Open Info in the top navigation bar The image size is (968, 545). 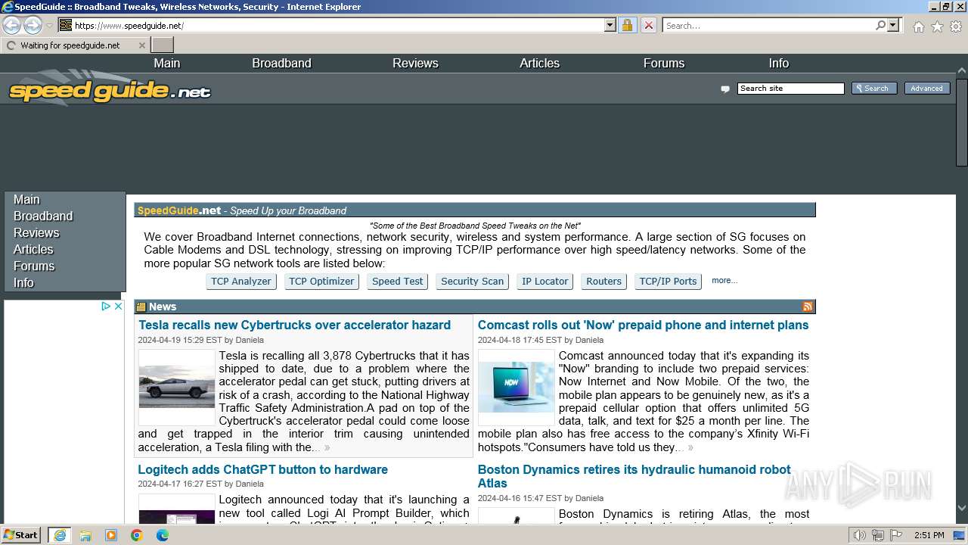(779, 64)
